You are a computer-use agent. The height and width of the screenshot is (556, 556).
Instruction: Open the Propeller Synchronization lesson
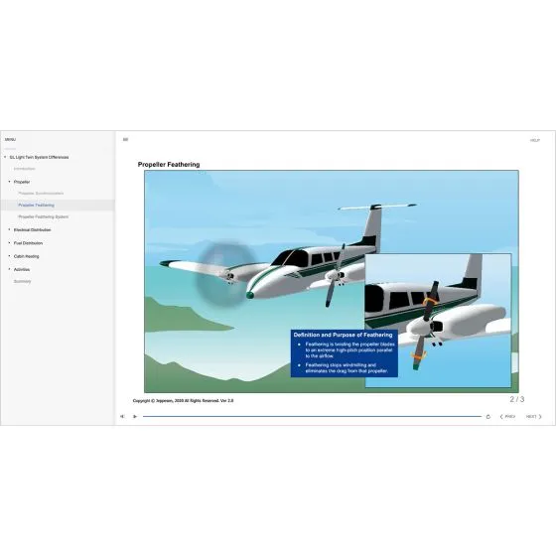pyautogui.click(x=41, y=194)
